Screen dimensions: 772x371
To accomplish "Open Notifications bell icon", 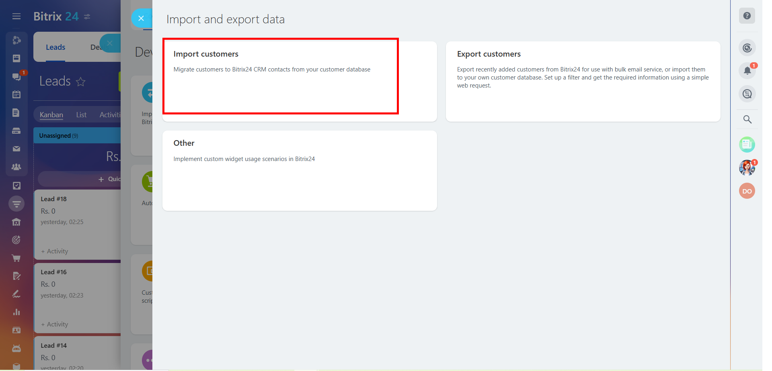I will coord(747,71).
